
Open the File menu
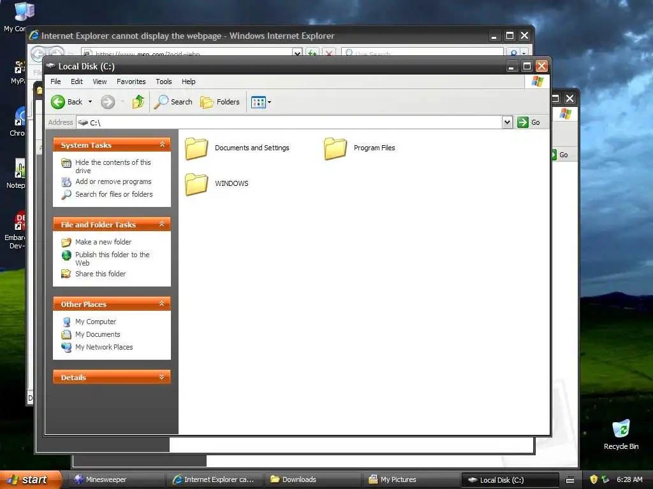[55, 81]
